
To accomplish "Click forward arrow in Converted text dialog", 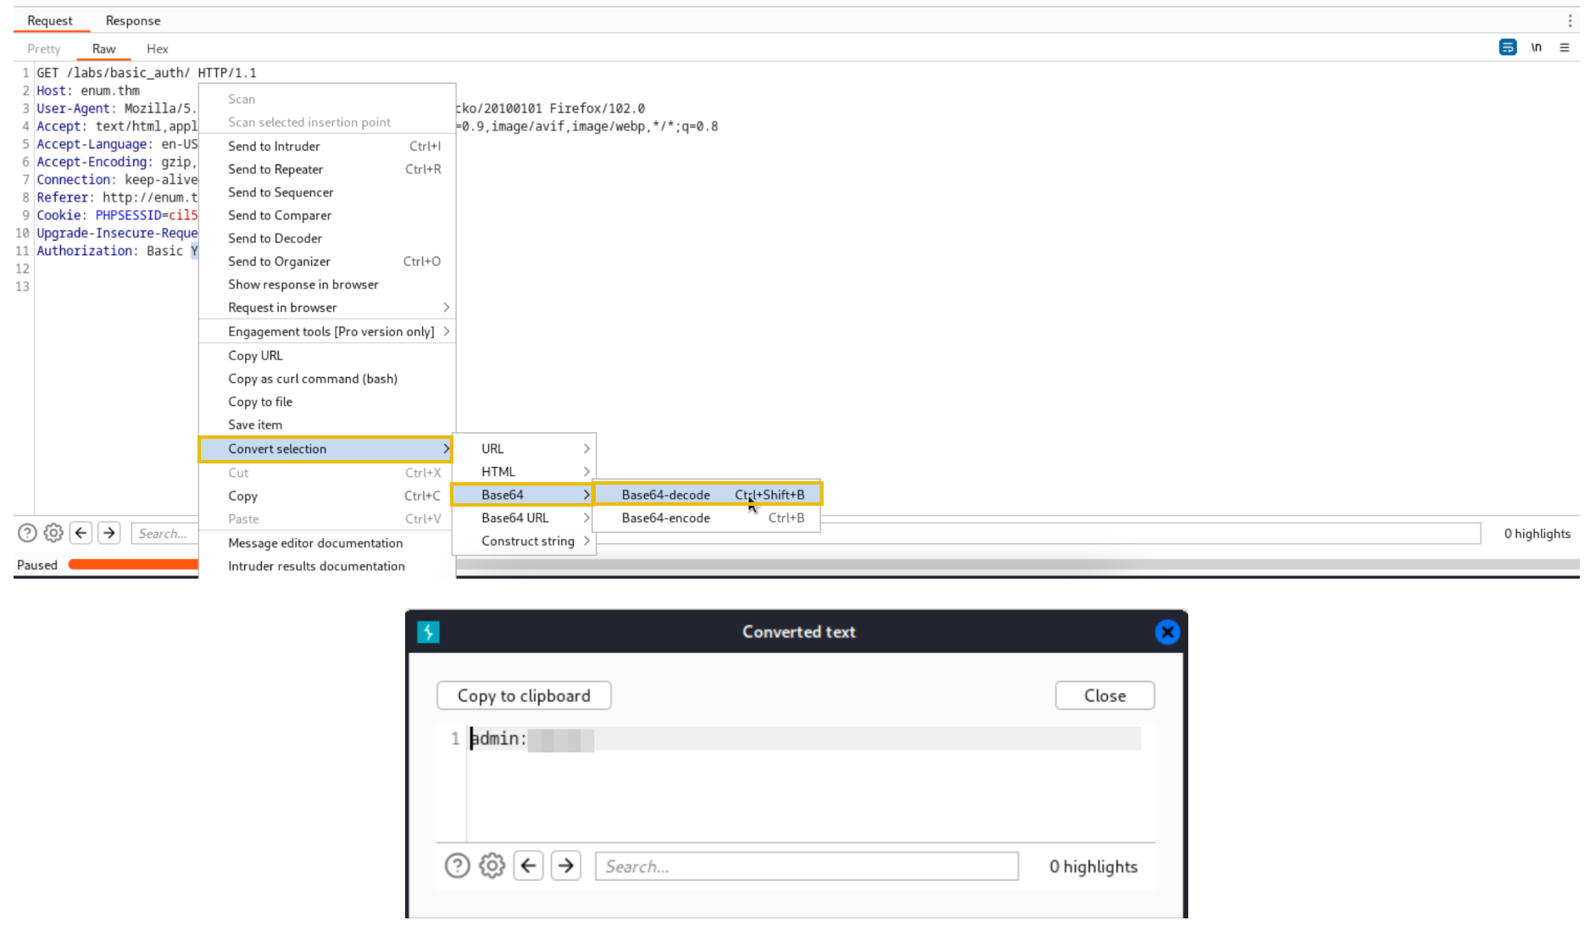I will pyautogui.click(x=566, y=866).
